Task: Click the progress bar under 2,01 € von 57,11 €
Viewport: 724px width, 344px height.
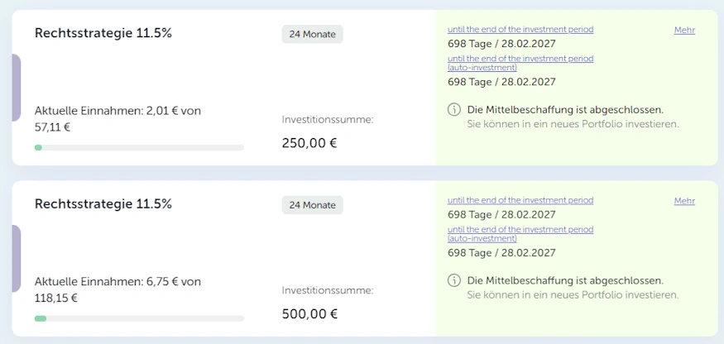Action: pyautogui.click(x=139, y=147)
